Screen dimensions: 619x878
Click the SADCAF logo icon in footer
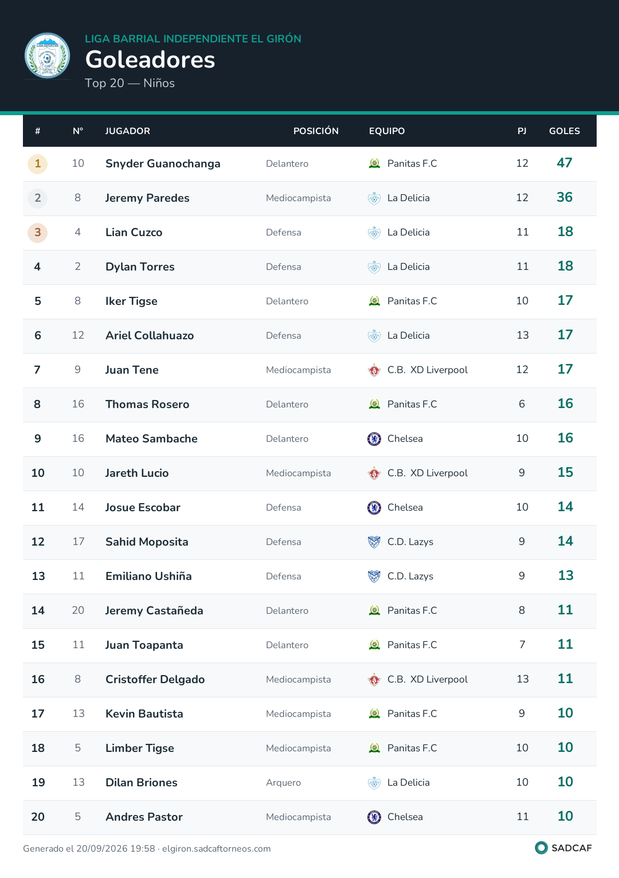point(541,848)
